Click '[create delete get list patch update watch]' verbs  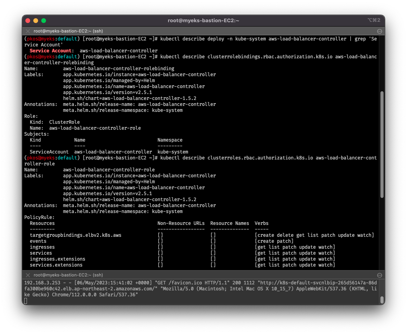click(314, 235)
